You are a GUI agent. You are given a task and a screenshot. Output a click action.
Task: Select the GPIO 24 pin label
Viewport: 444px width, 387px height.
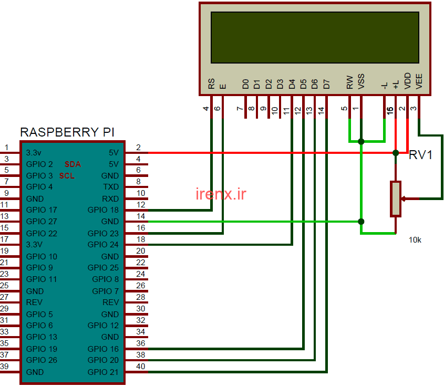[103, 245]
